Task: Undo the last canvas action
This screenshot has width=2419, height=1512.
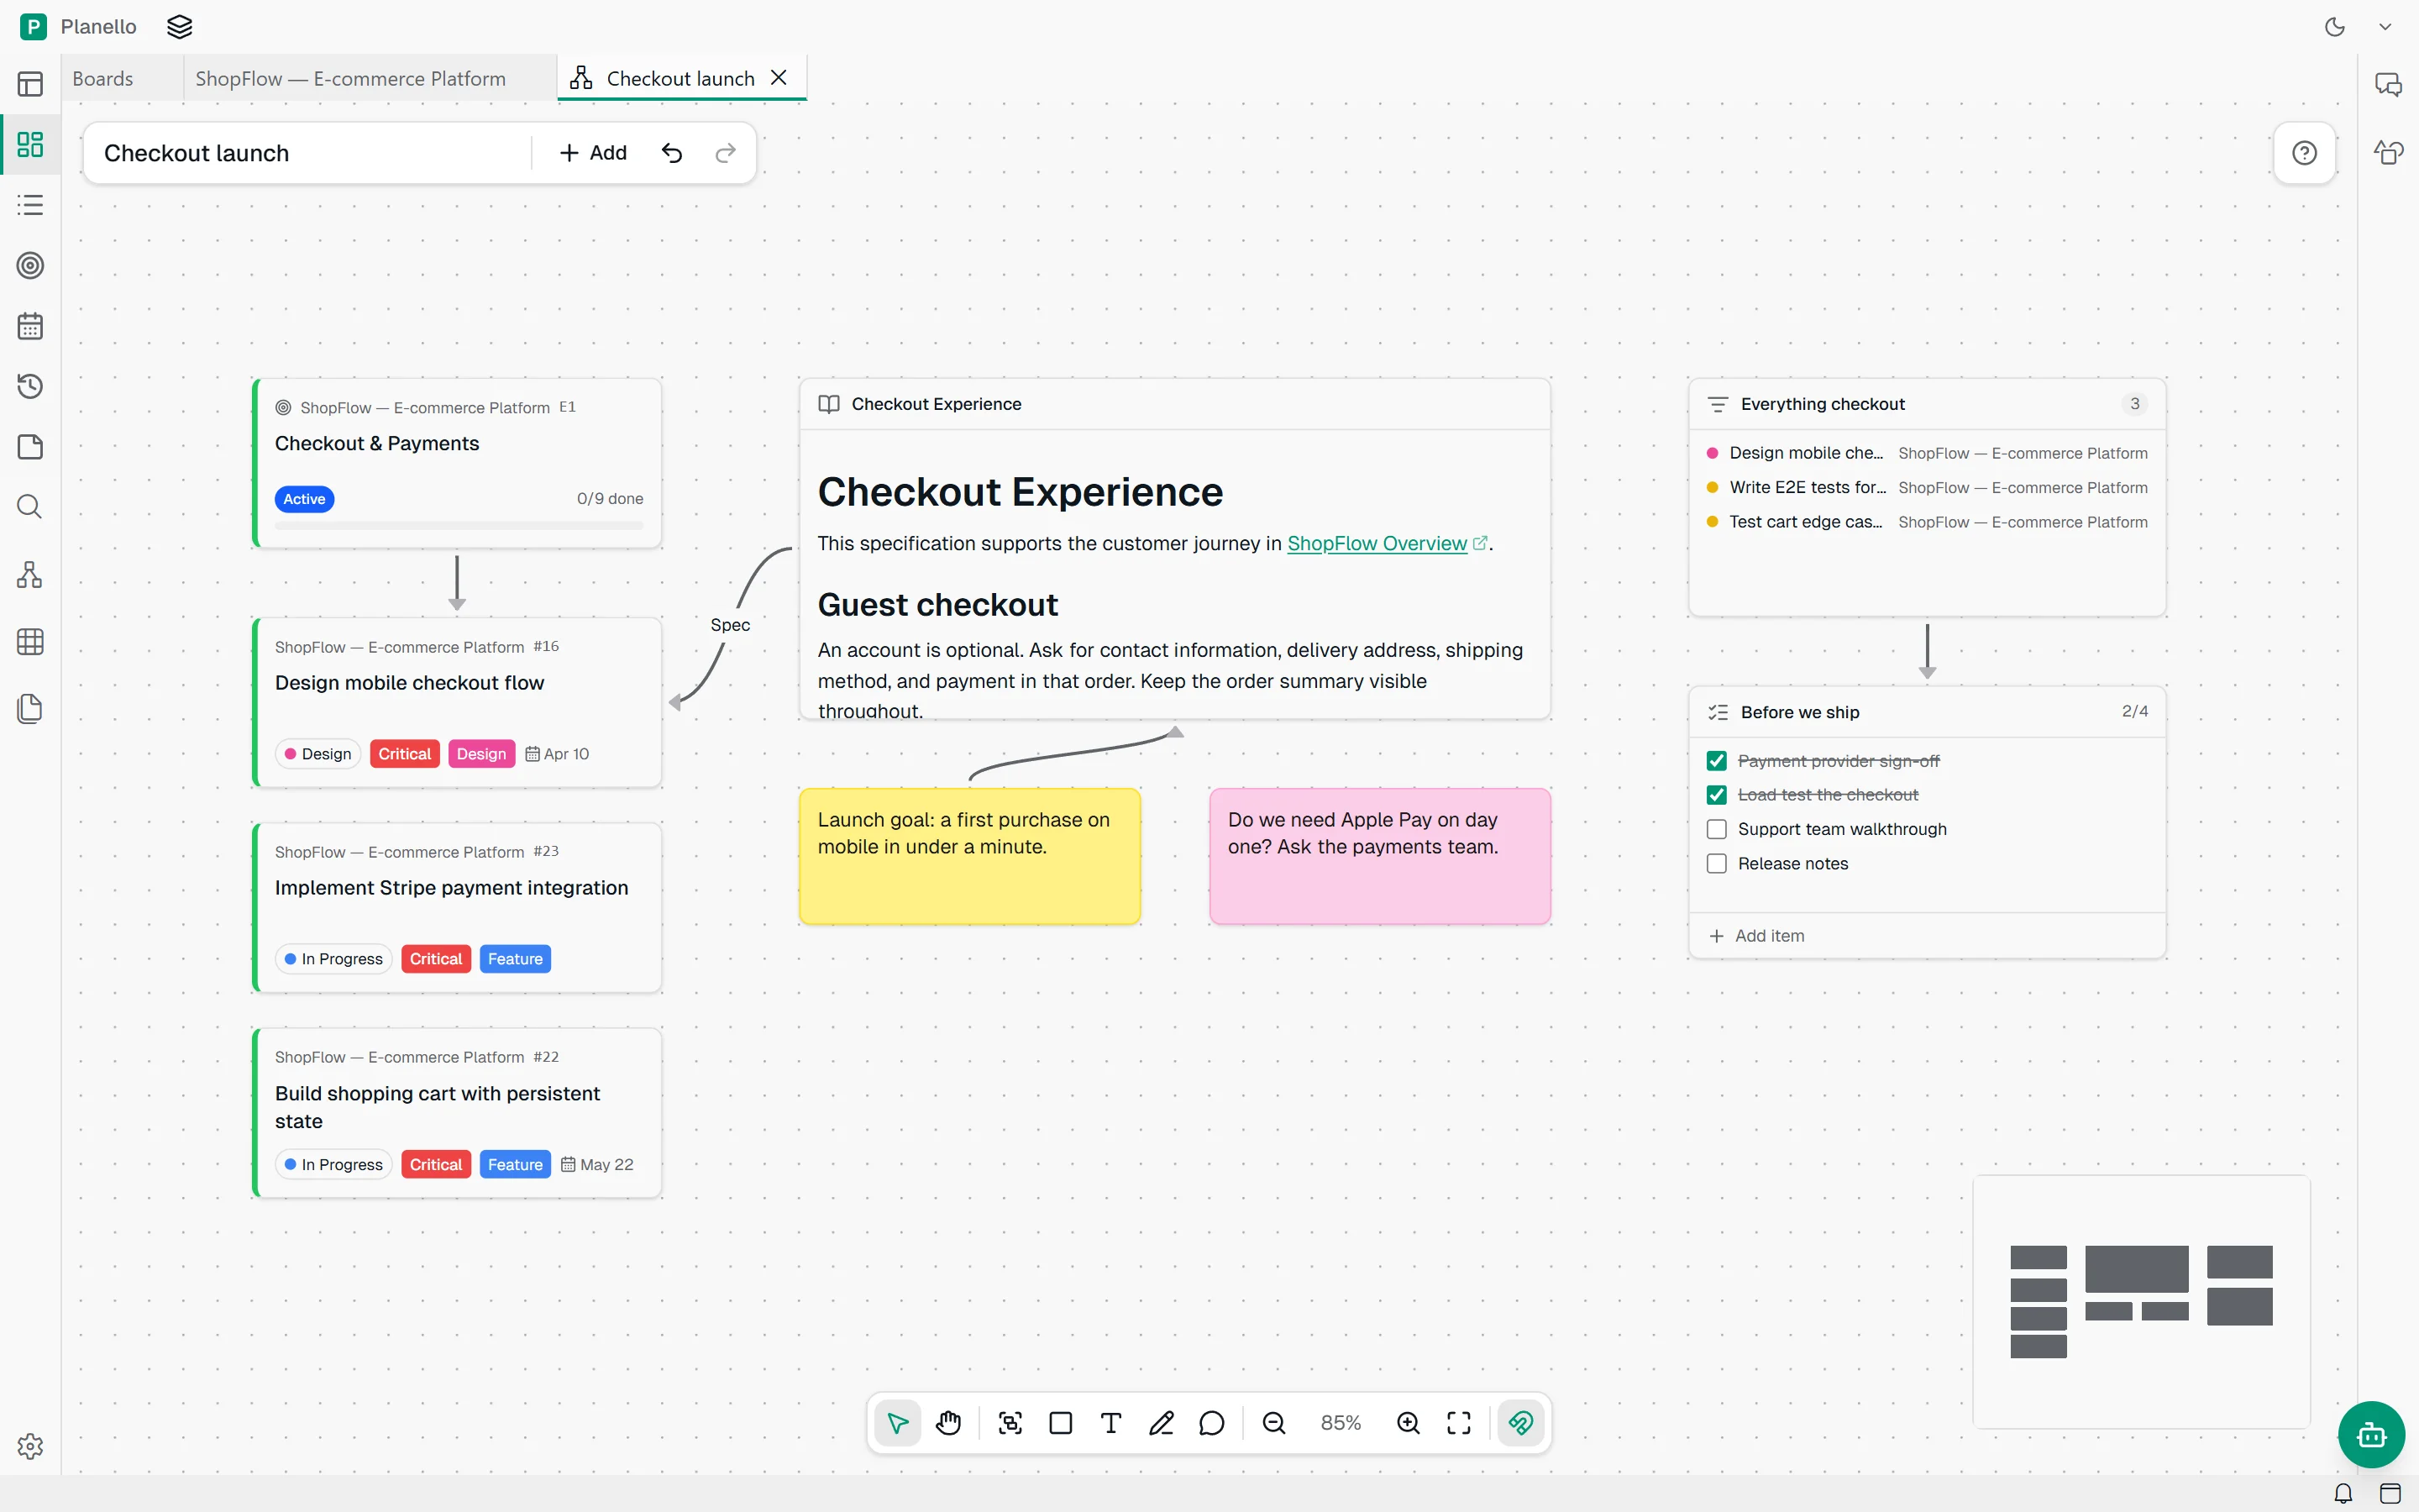Action: coord(672,153)
